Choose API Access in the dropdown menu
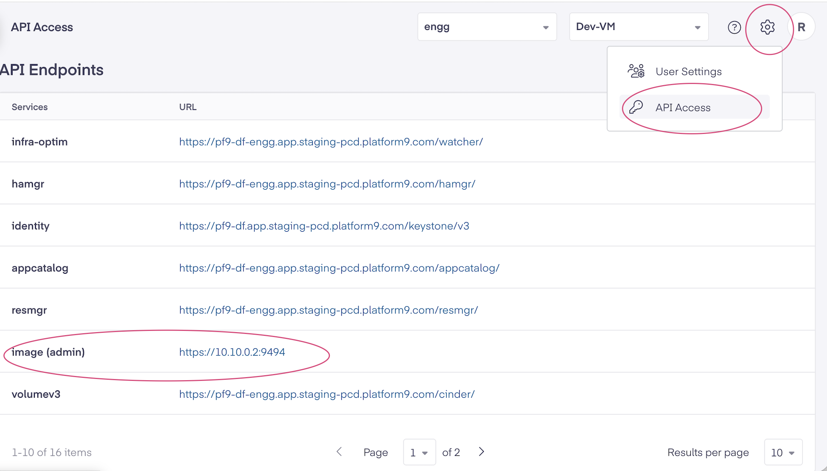This screenshot has width=827, height=471. [x=683, y=108]
